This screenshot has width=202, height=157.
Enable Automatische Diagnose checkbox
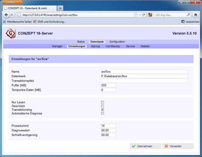tap(102, 114)
